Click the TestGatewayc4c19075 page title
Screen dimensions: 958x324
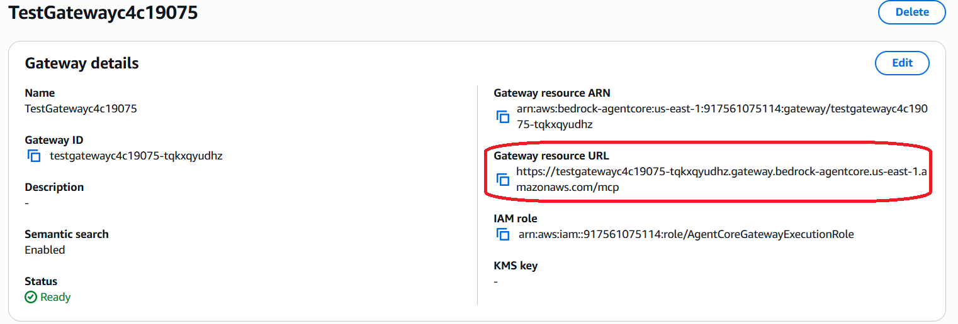(x=103, y=13)
